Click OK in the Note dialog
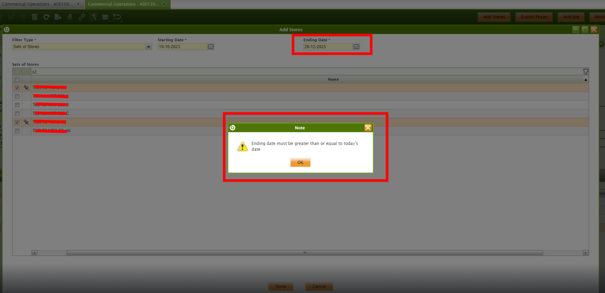This screenshot has height=293, width=605. coord(300,162)
